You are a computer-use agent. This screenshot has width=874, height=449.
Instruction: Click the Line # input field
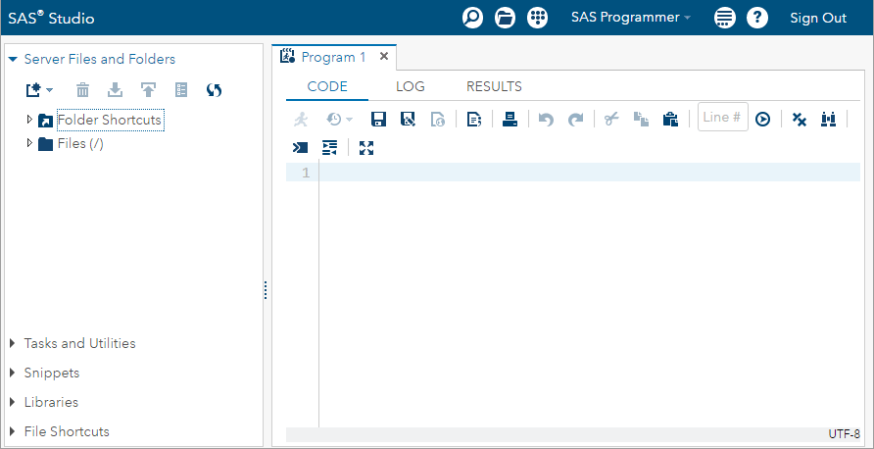pos(722,118)
